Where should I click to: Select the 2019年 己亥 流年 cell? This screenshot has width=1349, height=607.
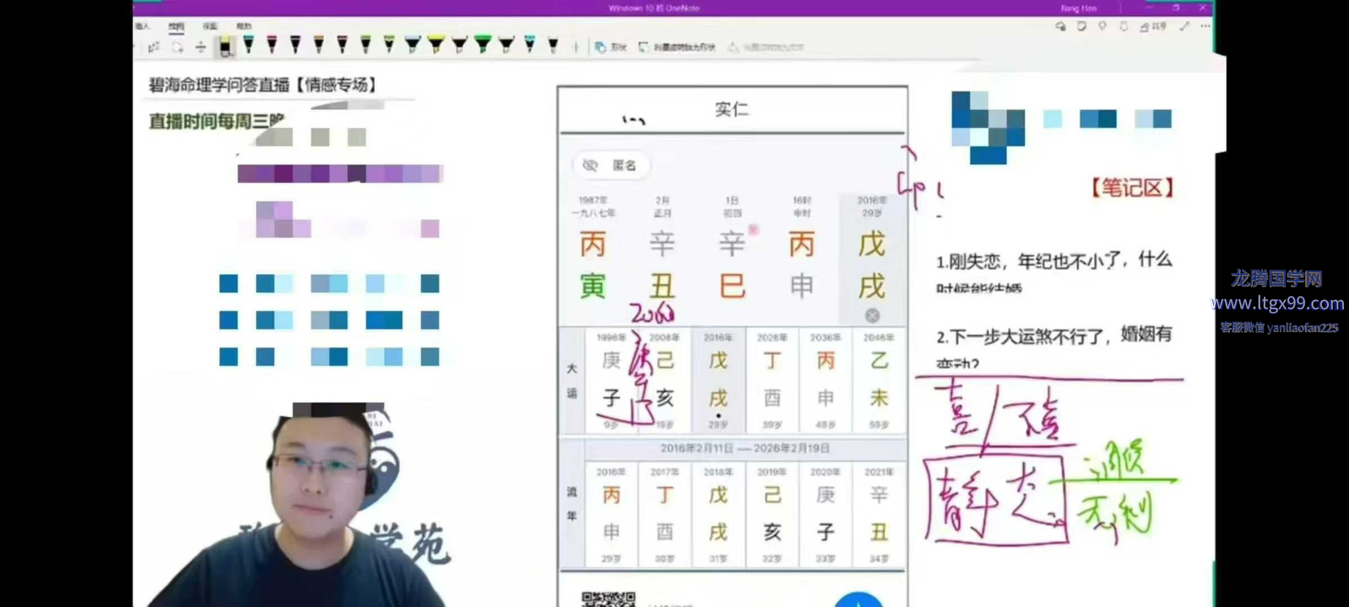[772, 514]
